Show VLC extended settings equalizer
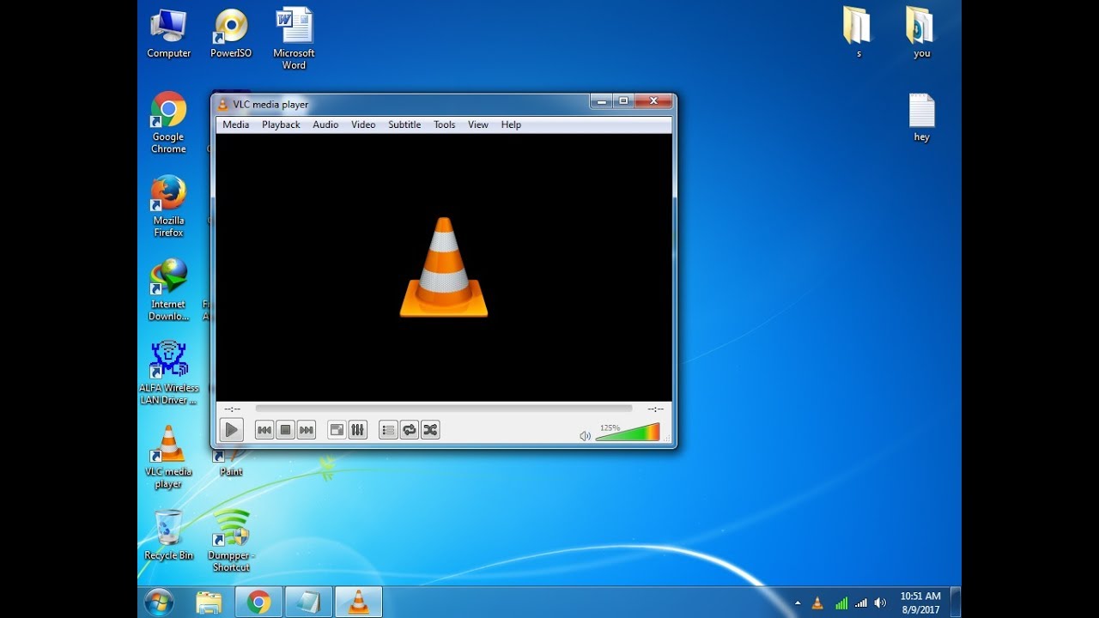 [358, 430]
